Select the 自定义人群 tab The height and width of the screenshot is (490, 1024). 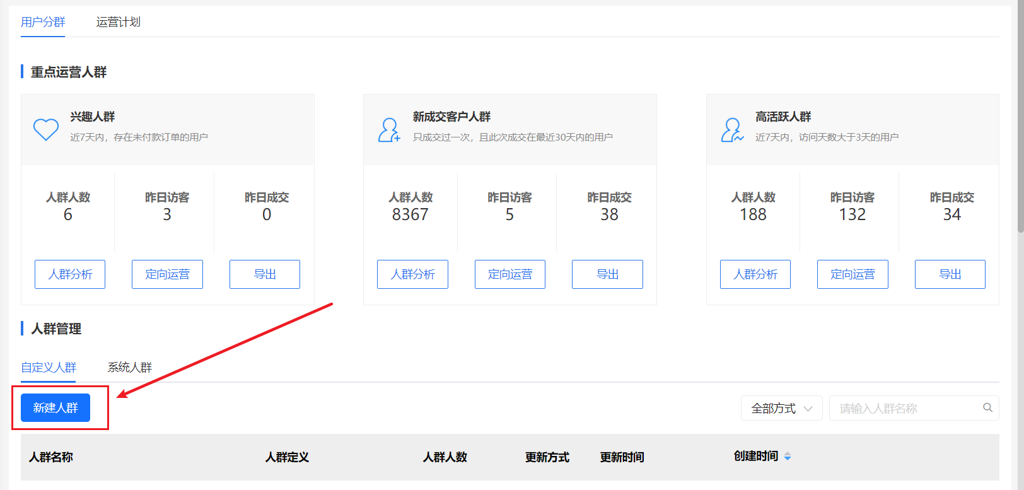point(49,367)
